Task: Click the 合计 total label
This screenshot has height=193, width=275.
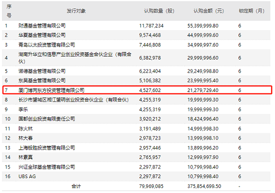Action: 76,186
